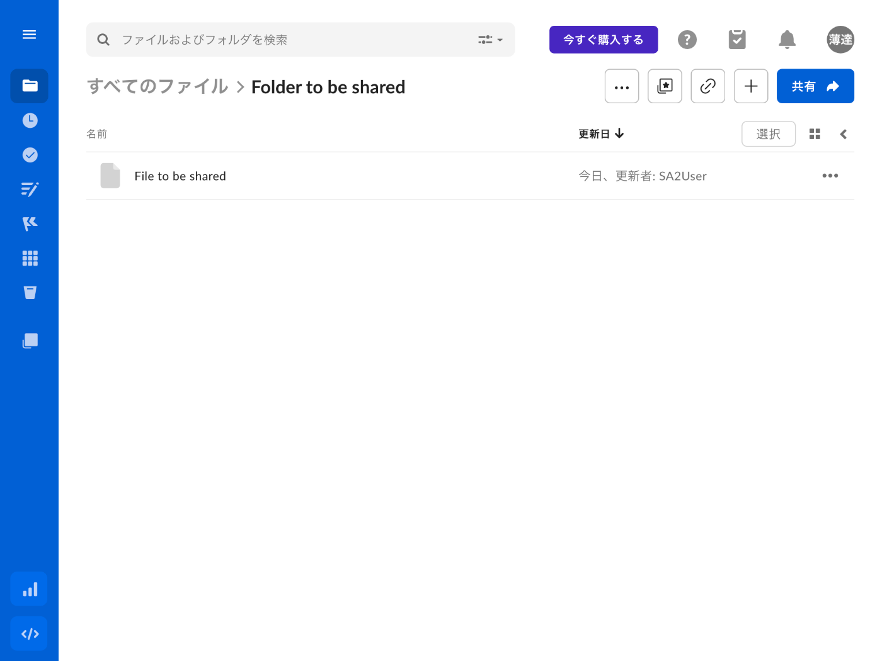Click the 今すぐ購入する button
Viewport: 882px width, 661px height.
click(x=604, y=40)
